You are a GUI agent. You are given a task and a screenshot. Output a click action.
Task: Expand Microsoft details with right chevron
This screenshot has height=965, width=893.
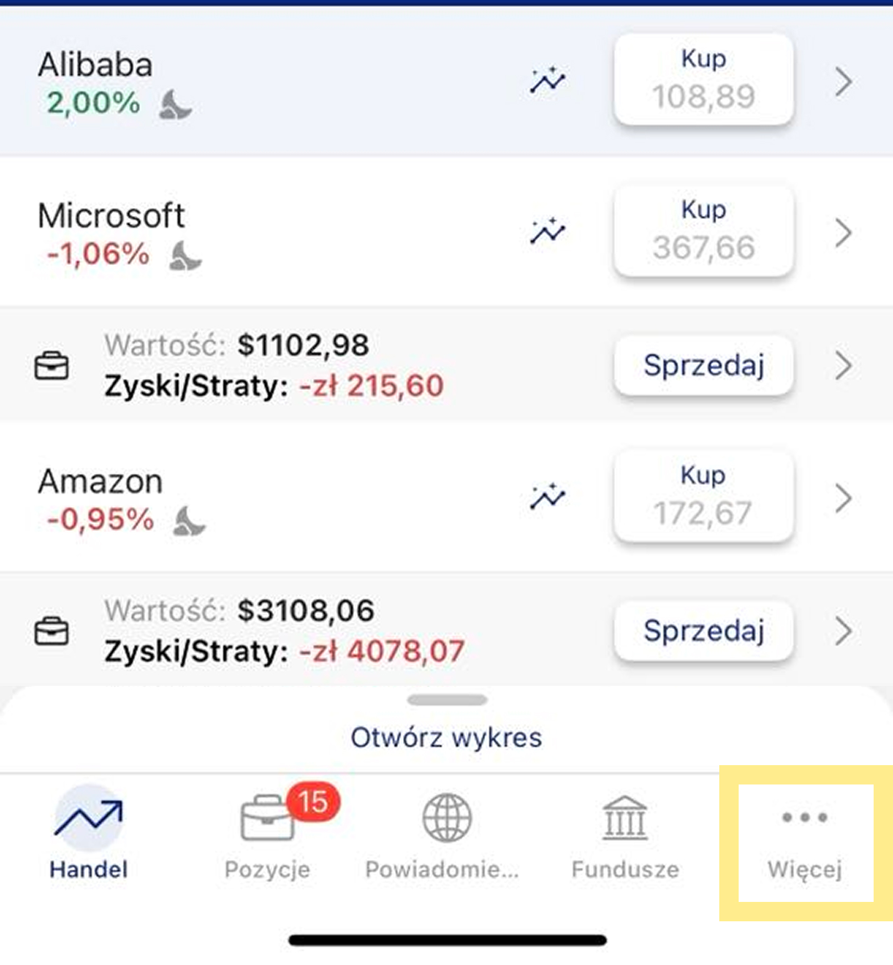[x=843, y=233]
